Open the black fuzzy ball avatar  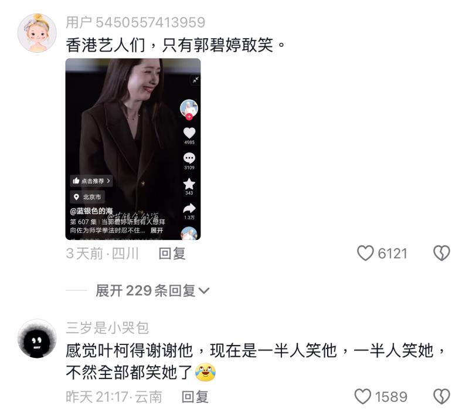(x=37, y=338)
